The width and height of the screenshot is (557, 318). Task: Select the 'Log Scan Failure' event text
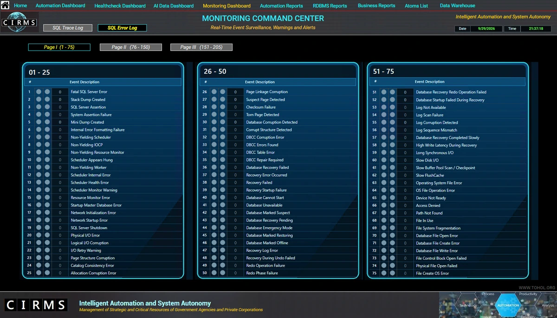(430, 115)
